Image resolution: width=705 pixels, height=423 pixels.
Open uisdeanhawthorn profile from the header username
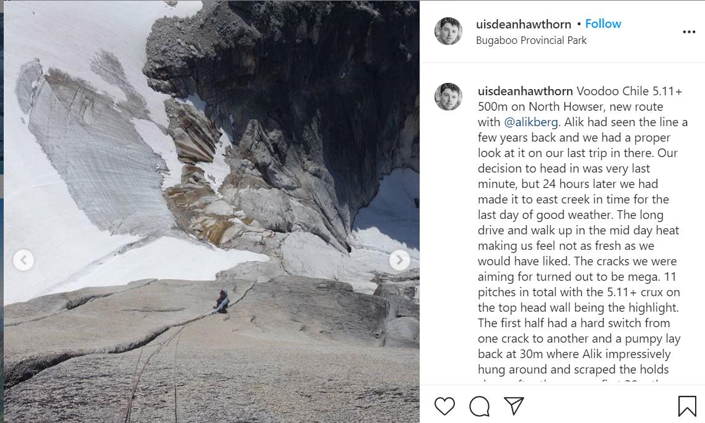[x=523, y=23]
